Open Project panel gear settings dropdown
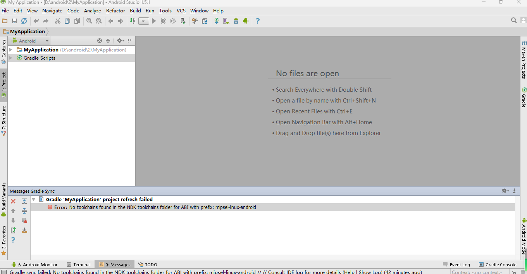527x274 pixels. click(120, 41)
